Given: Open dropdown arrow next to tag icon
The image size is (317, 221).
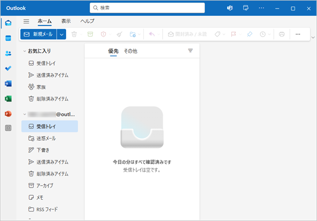Looking at the screenshot, I should [x=224, y=34].
